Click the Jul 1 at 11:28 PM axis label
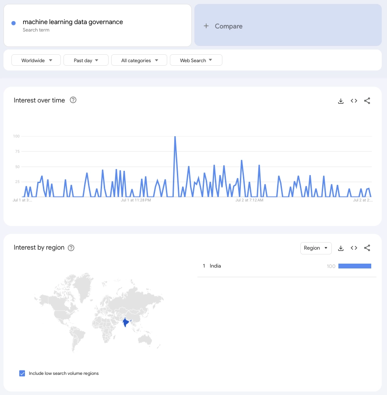 coord(136,200)
